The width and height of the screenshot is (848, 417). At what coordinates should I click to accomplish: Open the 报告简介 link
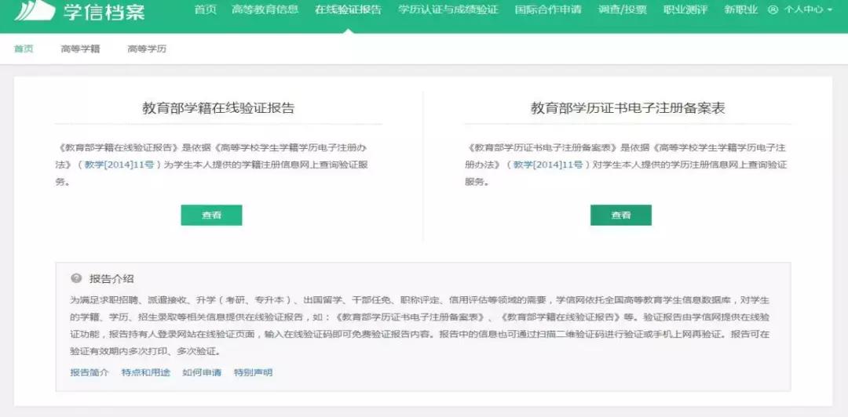pos(90,372)
